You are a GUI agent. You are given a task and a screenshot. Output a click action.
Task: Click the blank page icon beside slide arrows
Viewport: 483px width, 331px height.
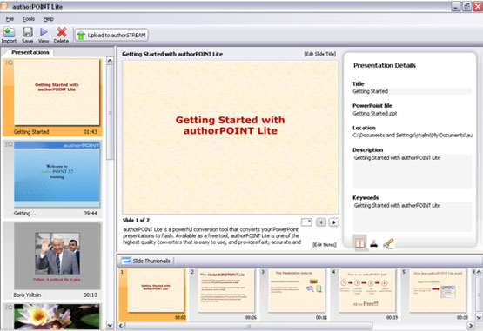(306, 222)
